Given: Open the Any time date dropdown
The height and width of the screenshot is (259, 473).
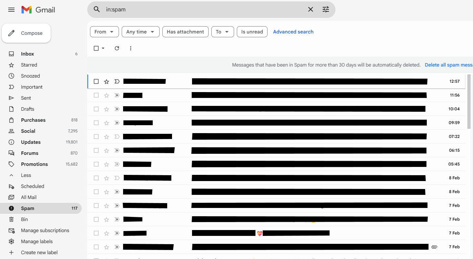Looking at the screenshot, I should pos(140,32).
